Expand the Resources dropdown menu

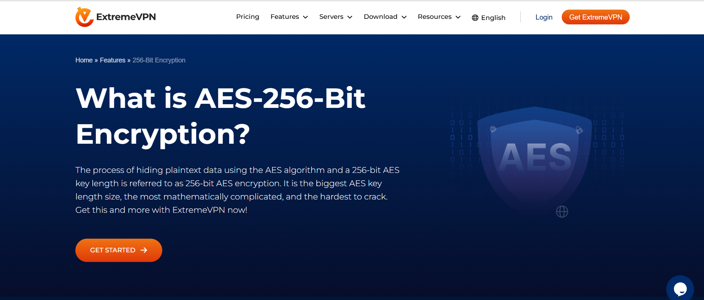click(x=439, y=17)
